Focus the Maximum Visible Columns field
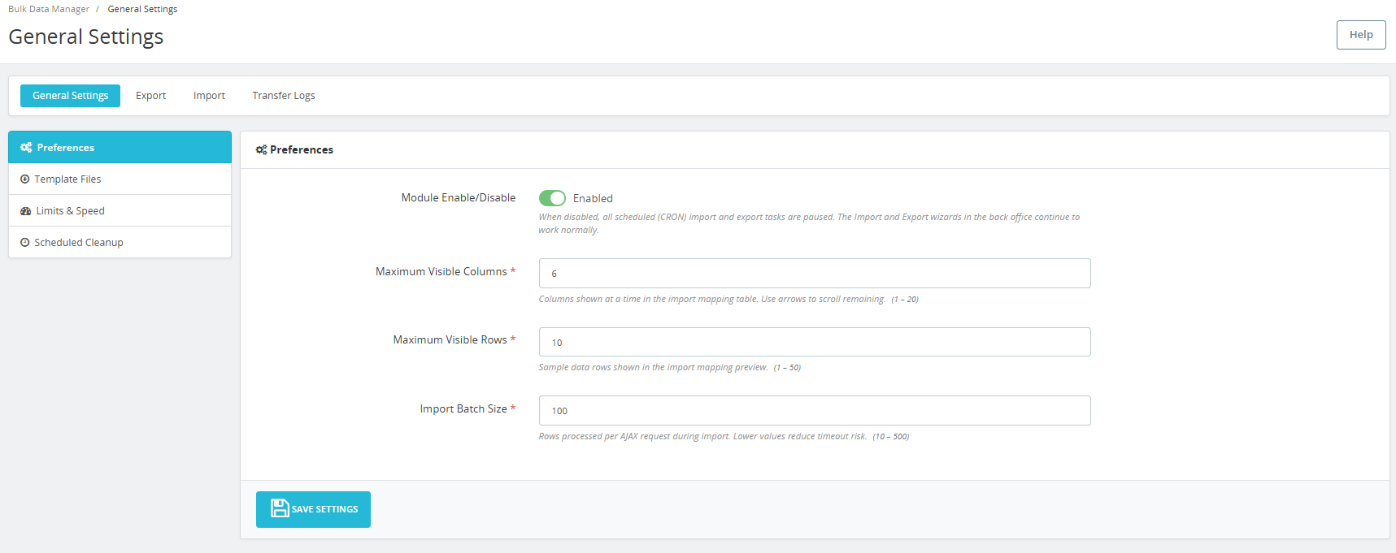 (x=815, y=274)
